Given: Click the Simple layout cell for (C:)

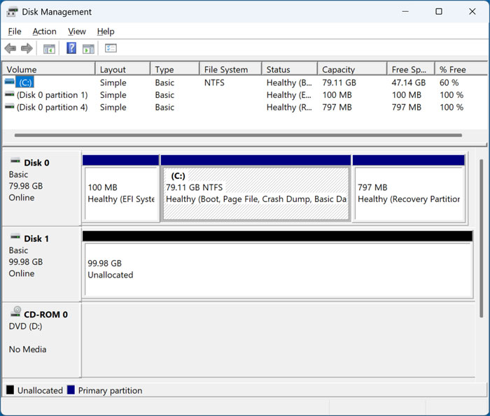Looking at the screenshot, I should click(113, 83).
